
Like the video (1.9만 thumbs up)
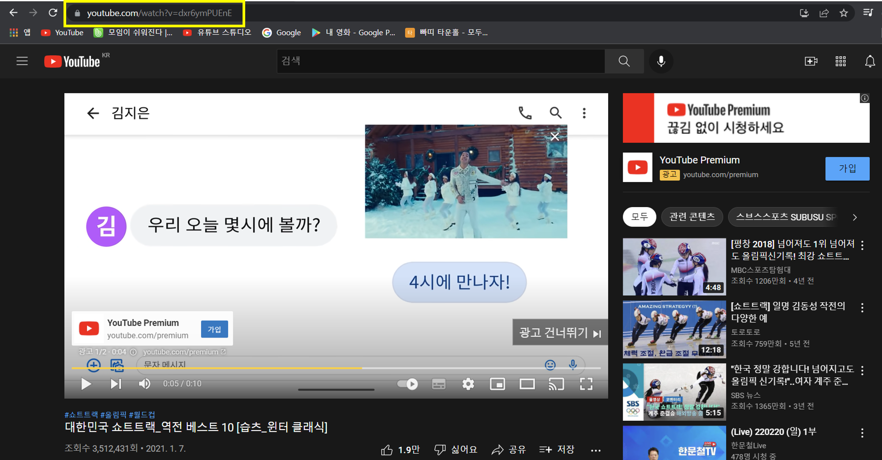pos(400,449)
